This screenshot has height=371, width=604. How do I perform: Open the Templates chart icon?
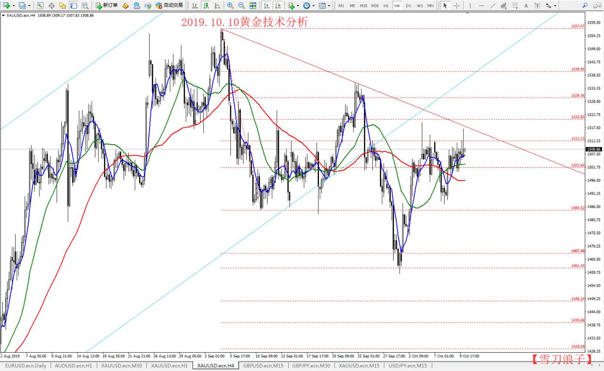coord(322,6)
